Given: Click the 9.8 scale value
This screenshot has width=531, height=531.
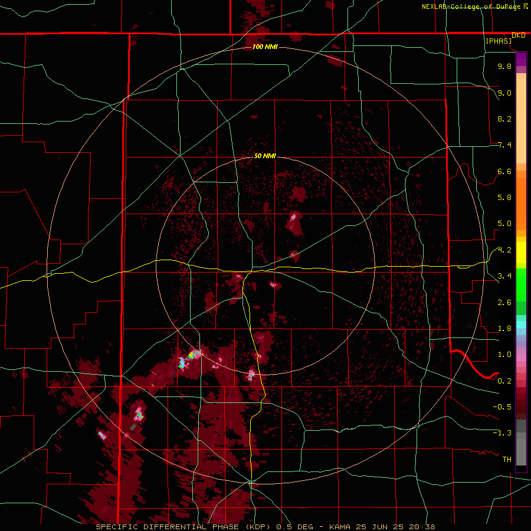Looking at the screenshot, I should click(x=504, y=66).
